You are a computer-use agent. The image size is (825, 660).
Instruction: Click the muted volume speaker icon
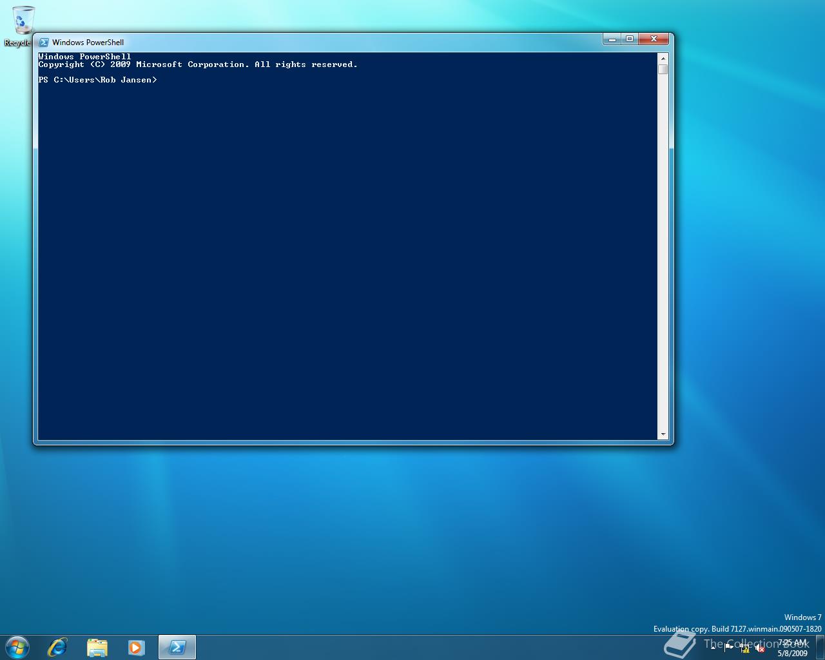(761, 648)
